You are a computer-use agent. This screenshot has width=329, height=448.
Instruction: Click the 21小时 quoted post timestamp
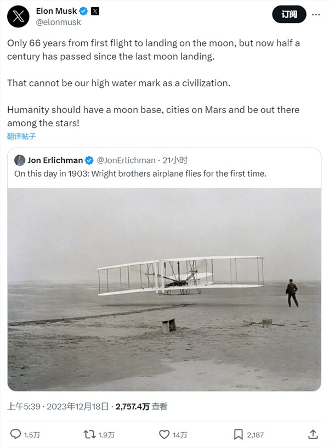pos(175,160)
